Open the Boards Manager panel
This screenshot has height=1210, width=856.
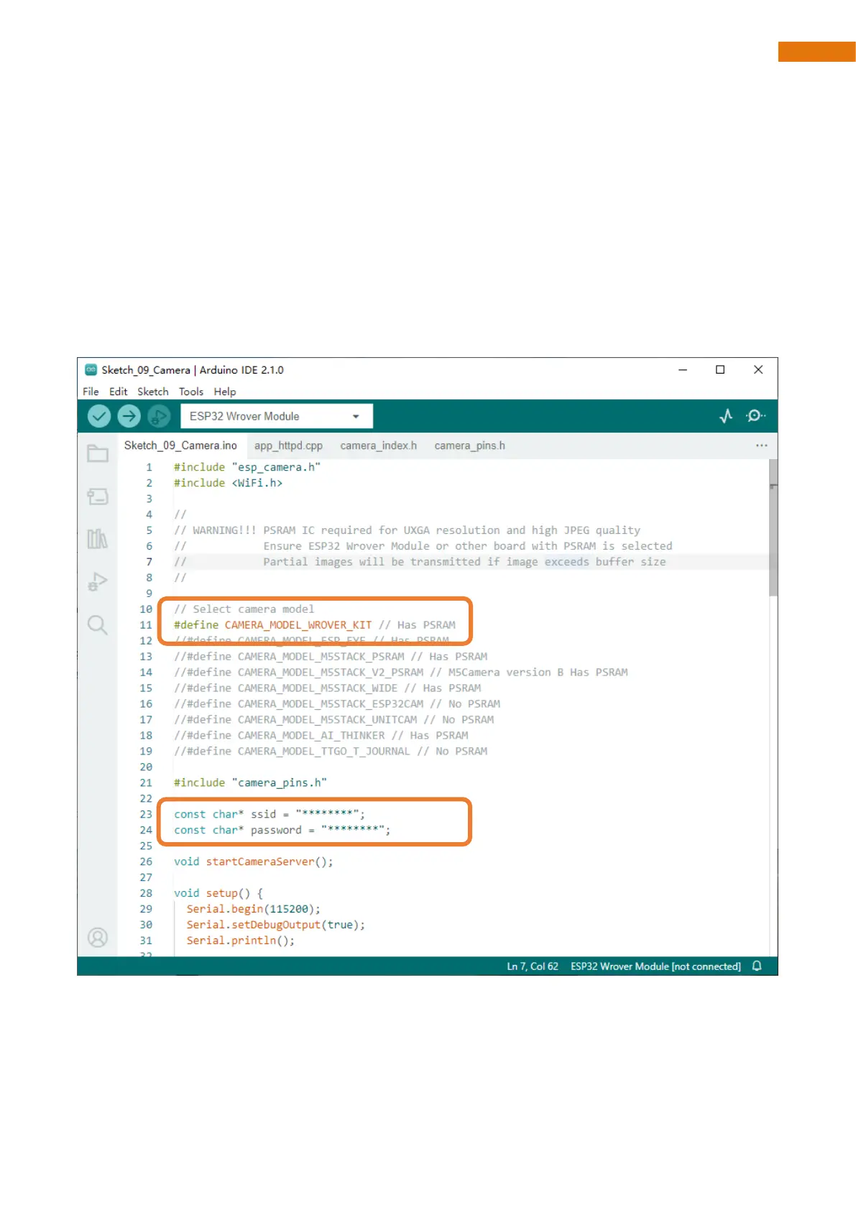(98, 497)
